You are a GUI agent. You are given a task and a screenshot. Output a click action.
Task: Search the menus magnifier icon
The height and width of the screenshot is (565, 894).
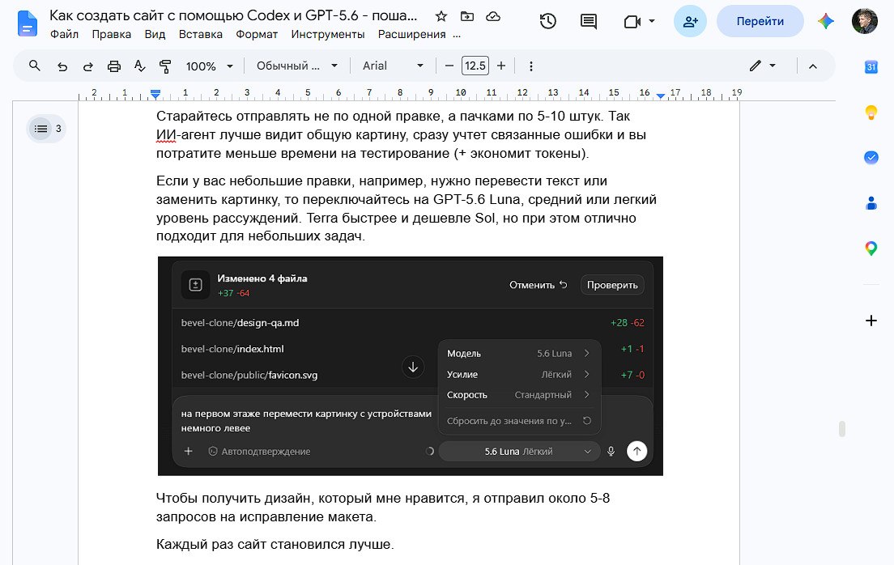click(35, 66)
